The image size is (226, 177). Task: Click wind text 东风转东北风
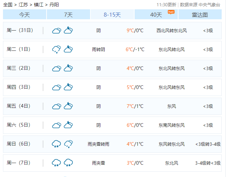point(172,144)
